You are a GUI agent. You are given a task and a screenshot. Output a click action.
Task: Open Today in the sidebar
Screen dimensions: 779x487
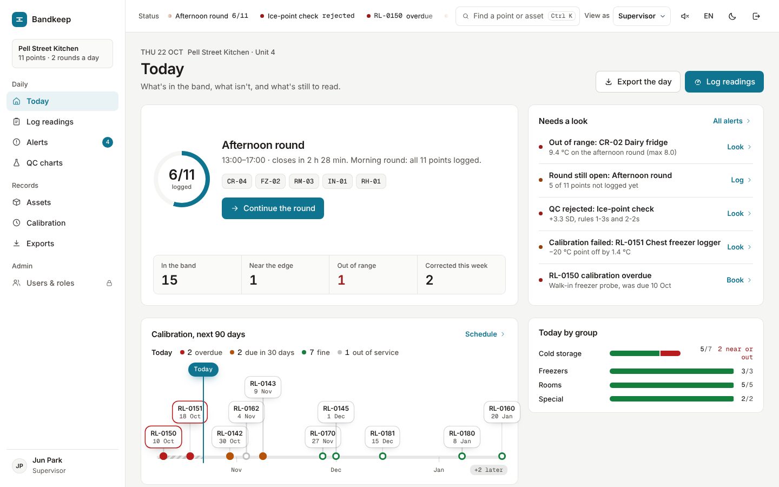pyautogui.click(x=62, y=101)
